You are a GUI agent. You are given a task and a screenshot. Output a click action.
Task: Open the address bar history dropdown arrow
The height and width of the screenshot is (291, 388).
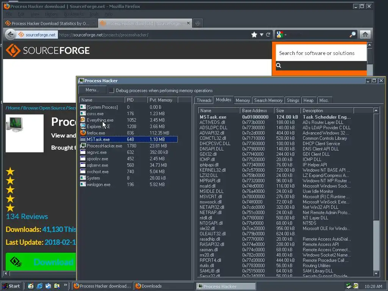(261, 35)
